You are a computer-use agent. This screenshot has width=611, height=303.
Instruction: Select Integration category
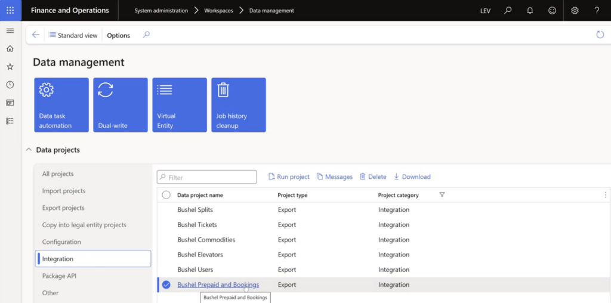point(93,259)
